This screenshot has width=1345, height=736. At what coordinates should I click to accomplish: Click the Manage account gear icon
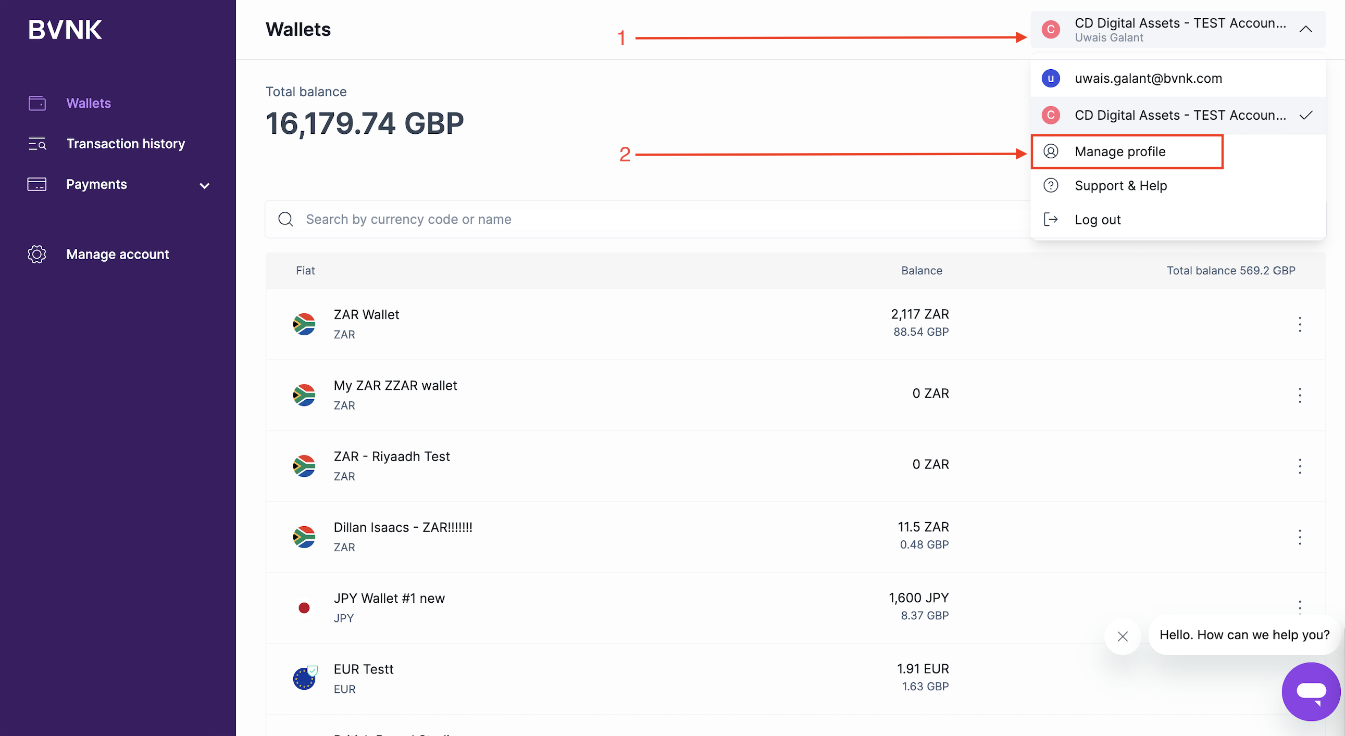tap(37, 255)
